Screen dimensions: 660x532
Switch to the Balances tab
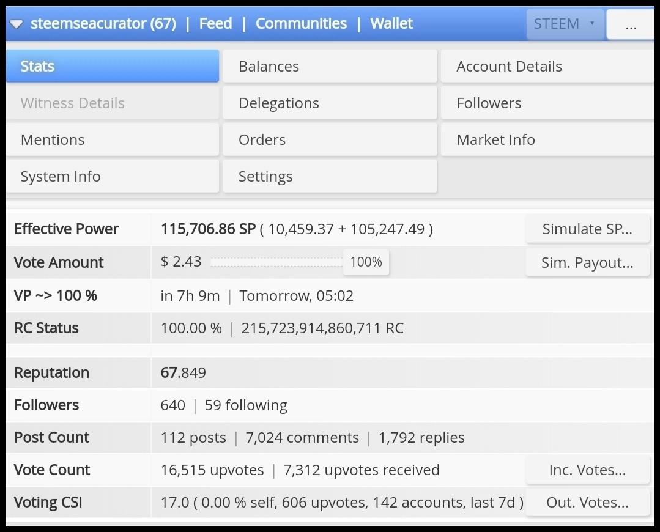(x=330, y=66)
